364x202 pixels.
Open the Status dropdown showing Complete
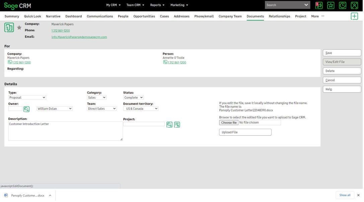click(x=133, y=97)
